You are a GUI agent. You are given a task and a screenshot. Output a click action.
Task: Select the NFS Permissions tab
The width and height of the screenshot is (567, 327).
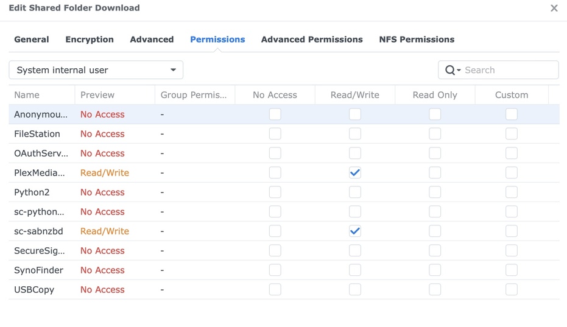pyautogui.click(x=417, y=40)
